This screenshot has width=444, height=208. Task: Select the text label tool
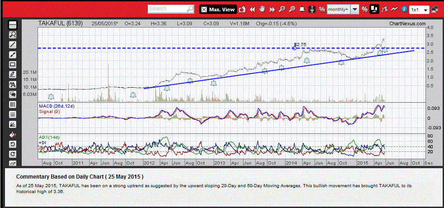13,85
